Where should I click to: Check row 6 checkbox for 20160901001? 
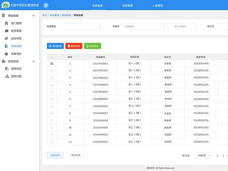[x=52, y=99]
